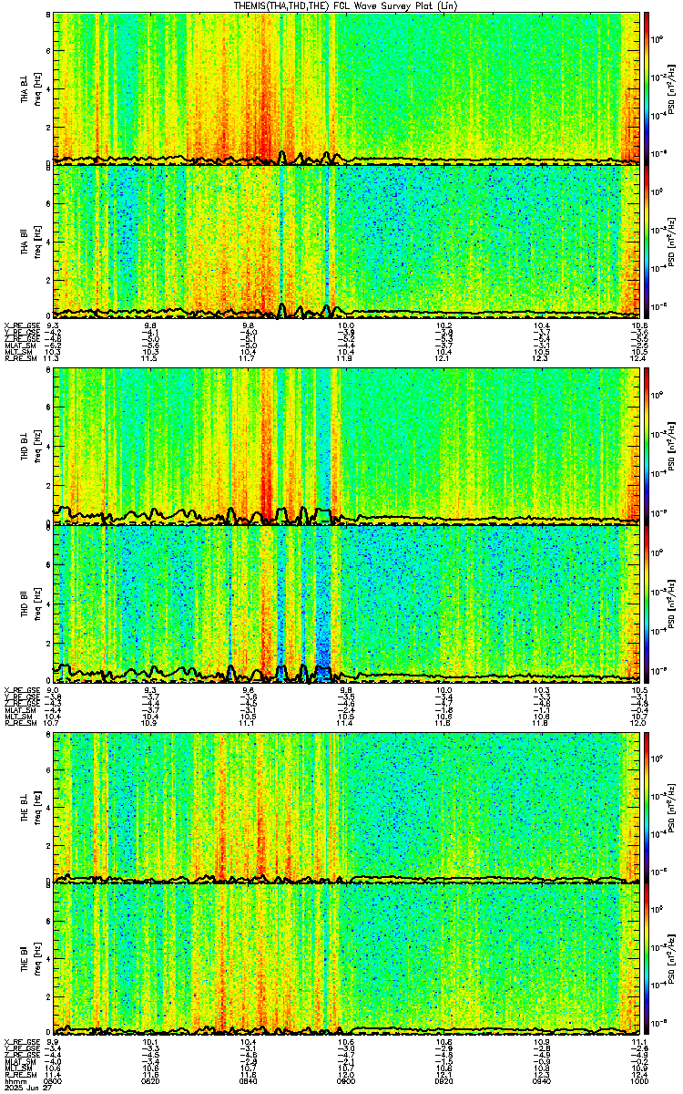The height and width of the screenshot is (1094, 683).
Task: Click the THA B-parallel panel color bar
Action: coord(647,242)
